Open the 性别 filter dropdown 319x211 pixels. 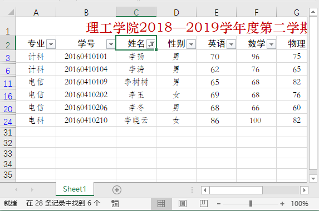(x=192, y=44)
